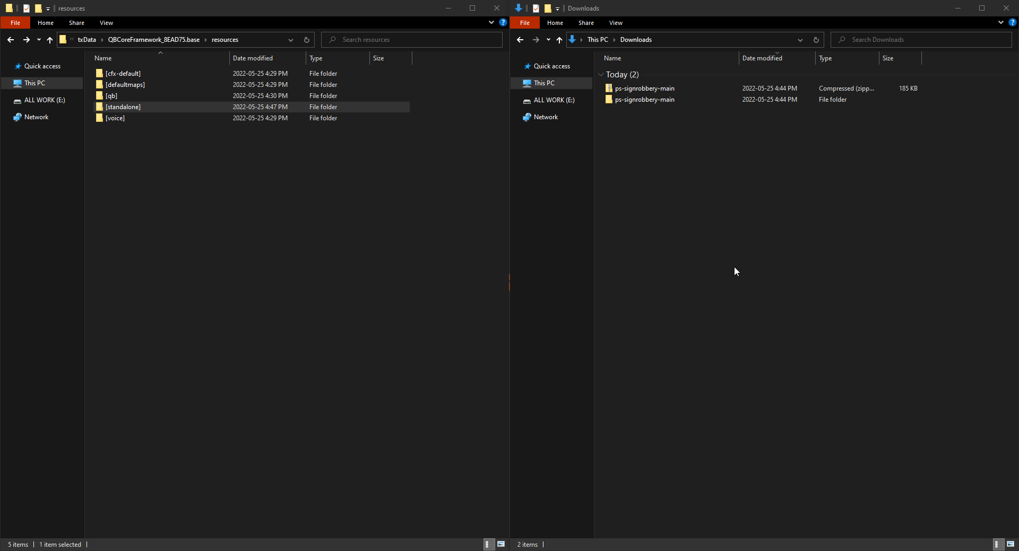Go back in resources window
Viewport: 1019px width, 551px height.
click(x=11, y=40)
